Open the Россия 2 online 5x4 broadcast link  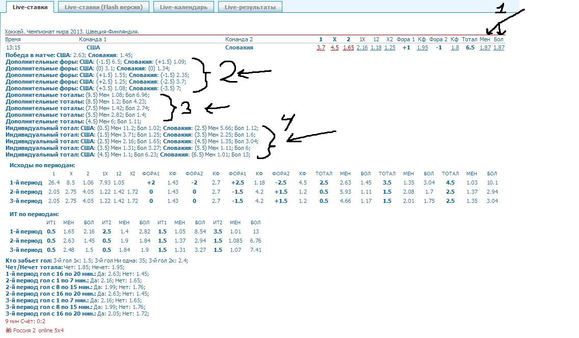pyautogui.click(x=38, y=330)
